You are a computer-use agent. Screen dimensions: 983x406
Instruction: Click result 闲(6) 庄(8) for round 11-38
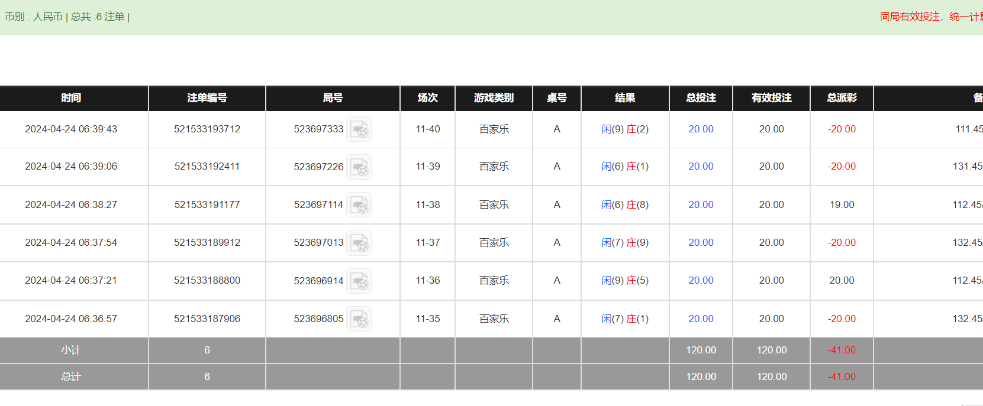point(625,205)
